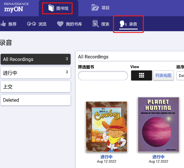Open the 排序 sort dropdown

180,76
